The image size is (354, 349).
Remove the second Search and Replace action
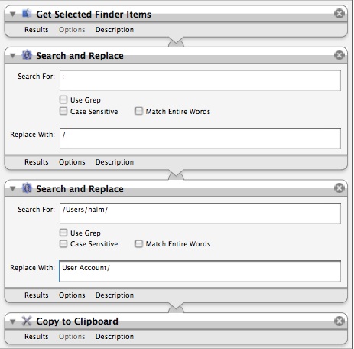(x=339, y=188)
